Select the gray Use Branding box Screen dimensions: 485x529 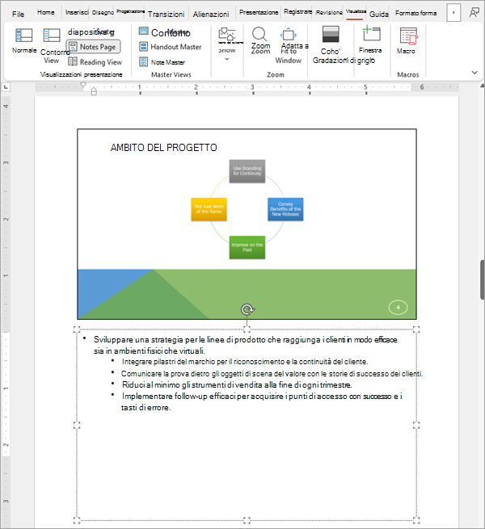(x=247, y=171)
